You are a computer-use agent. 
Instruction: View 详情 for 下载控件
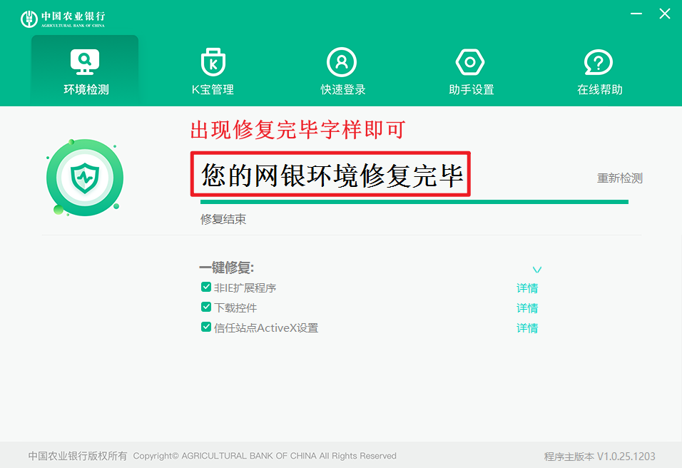pos(527,308)
